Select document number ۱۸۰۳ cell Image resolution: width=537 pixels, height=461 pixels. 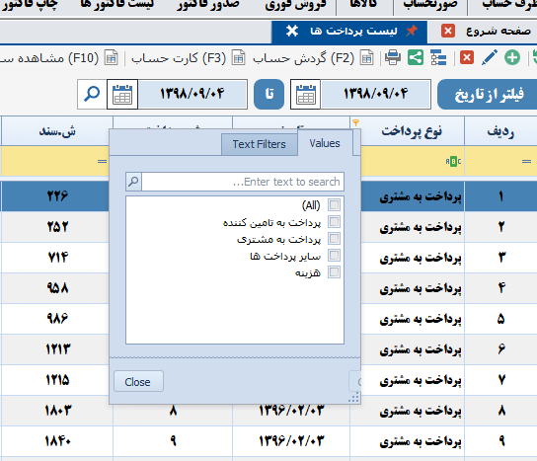(57, 411)
